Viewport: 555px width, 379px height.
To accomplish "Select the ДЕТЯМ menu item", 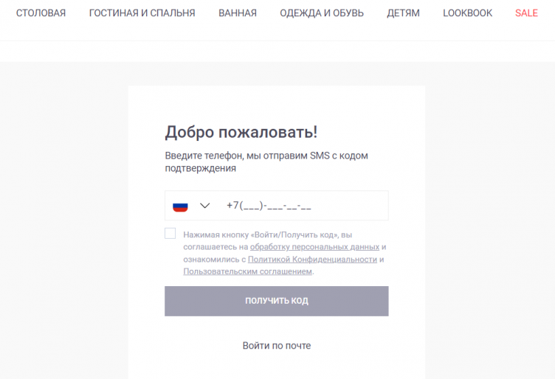I will pyautogui.click(x=403, y=13).
